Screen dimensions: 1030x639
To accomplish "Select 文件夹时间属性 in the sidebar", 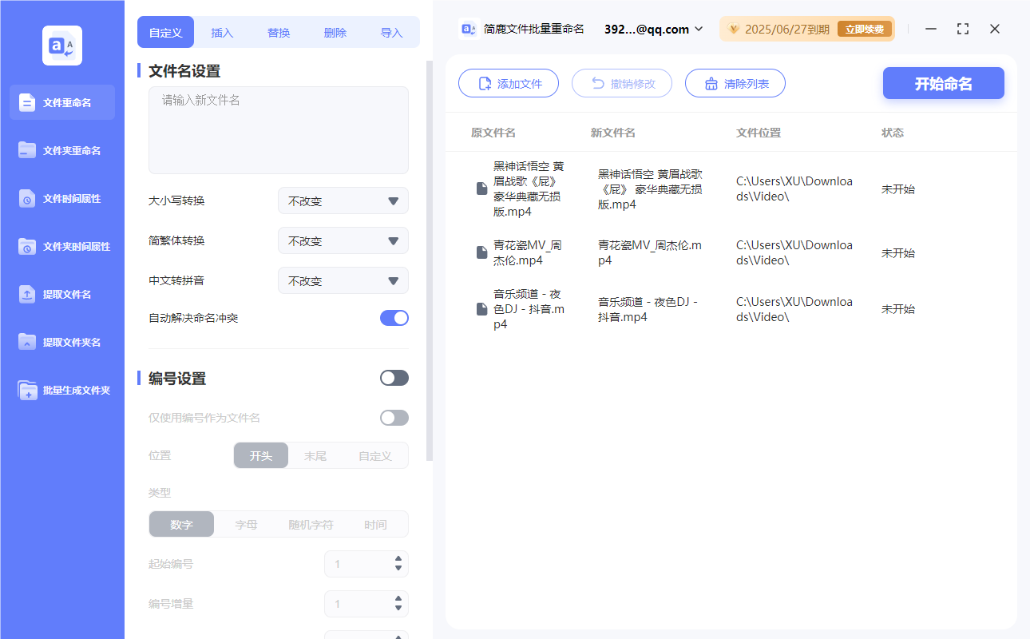I will 61,246.
